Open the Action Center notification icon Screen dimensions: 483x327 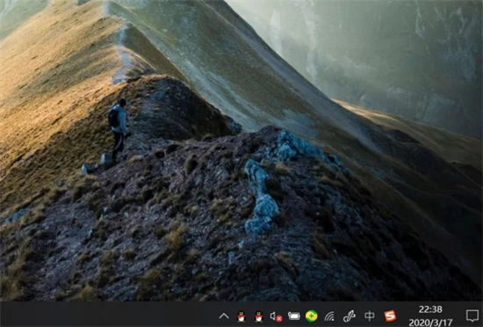coord(472,316)
